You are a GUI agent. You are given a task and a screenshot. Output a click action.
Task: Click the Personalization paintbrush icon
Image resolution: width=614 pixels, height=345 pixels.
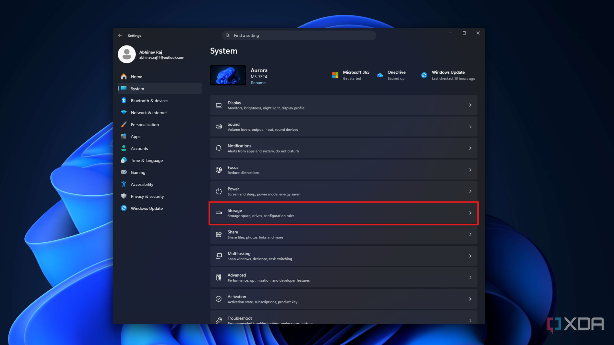point(124,124)
